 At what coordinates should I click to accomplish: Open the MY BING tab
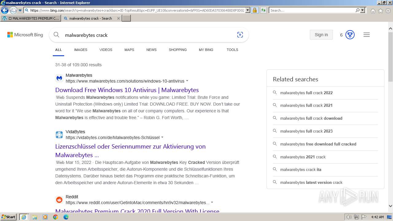pyautogui.click(x=206, y=50)
